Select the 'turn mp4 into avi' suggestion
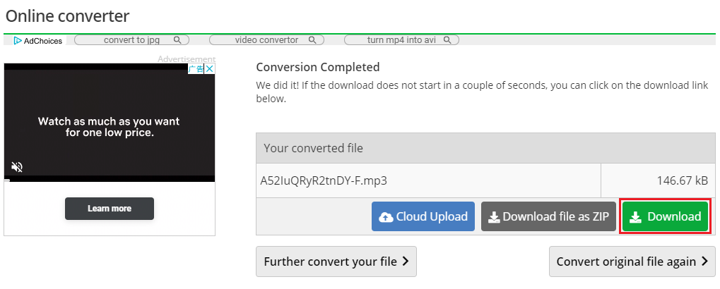 point(402,40)
